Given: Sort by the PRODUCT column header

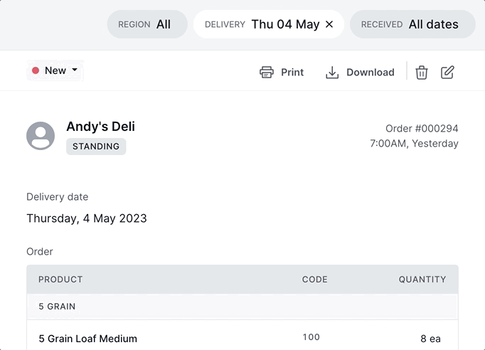Looking at the screenshot, I should pyautogui.click(x=60, y=280).
